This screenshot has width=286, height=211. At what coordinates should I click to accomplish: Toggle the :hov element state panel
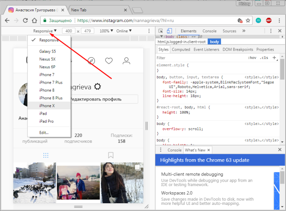[x=252, y=58]
